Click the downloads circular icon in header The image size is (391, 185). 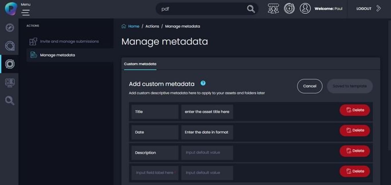pos(289,9)
